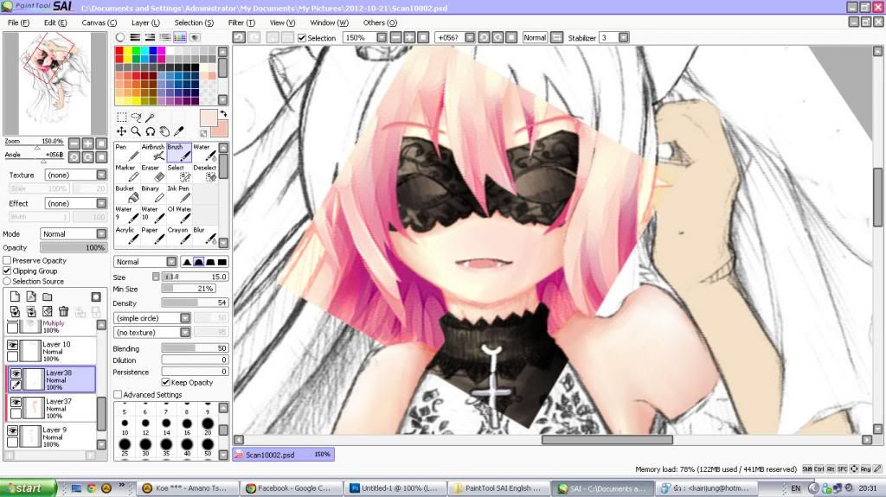
Task: Switch to Facebook Google Chrome taskbar window
Action: [x=291, y=488]
